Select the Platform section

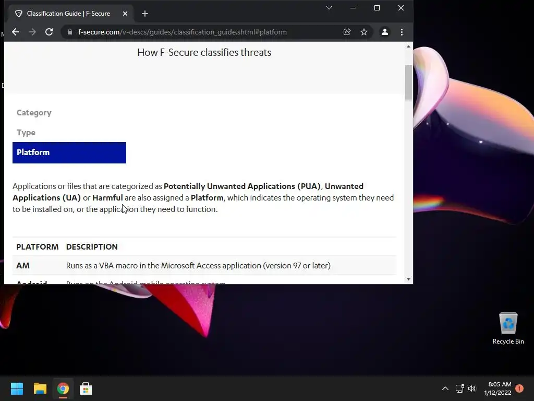pyautogui.click(x=69, y=153)
